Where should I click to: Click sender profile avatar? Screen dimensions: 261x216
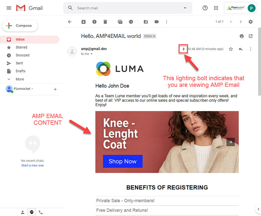(x=72, y=52)
